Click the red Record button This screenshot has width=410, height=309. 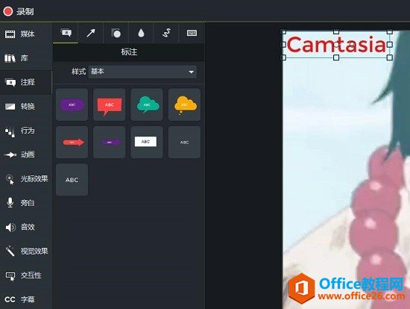click(8, 11)
